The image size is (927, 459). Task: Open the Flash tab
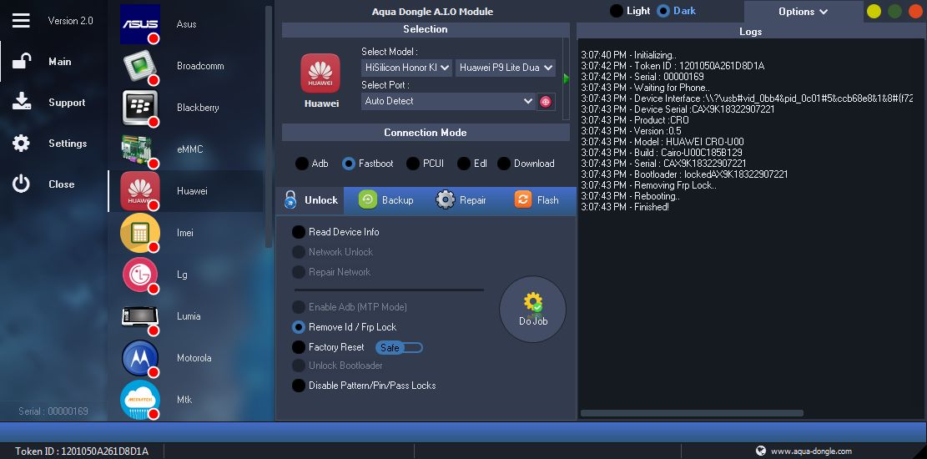coord(537,200)
